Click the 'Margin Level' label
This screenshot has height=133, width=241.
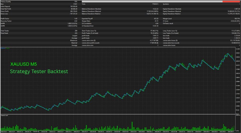[167, 19]
